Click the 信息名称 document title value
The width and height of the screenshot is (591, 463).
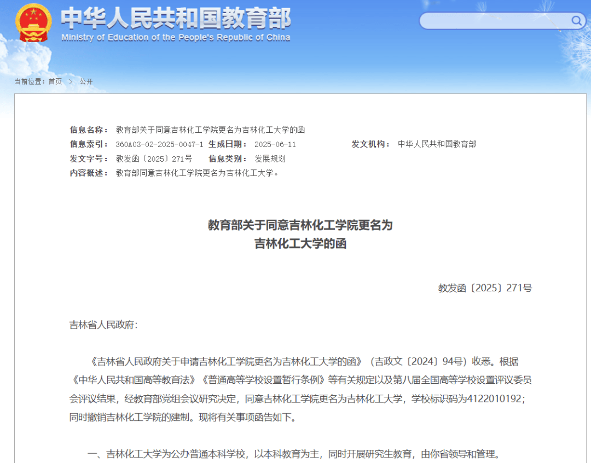point(210,130)
